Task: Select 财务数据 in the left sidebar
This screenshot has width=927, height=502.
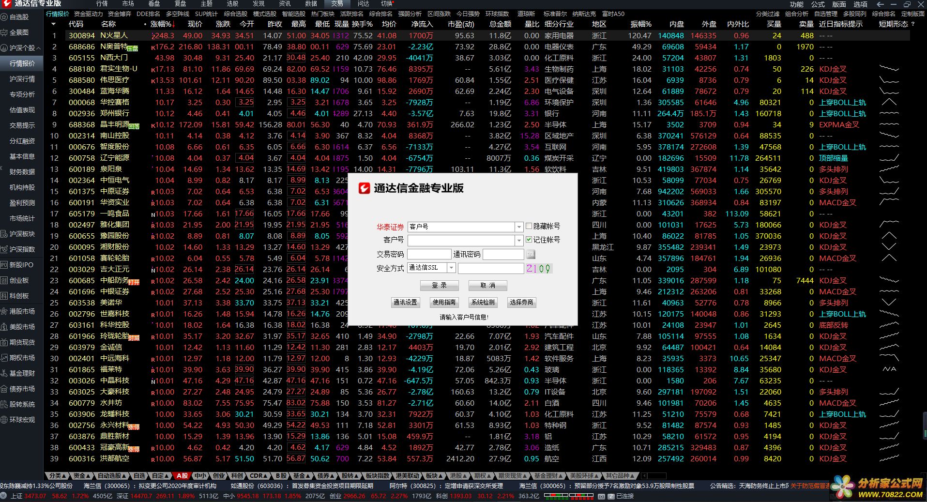Action: pyautogui.click(x=22, y=172)
